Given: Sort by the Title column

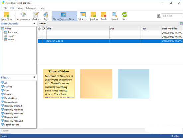Looking at the screenshot, I should tap(78, 29).
